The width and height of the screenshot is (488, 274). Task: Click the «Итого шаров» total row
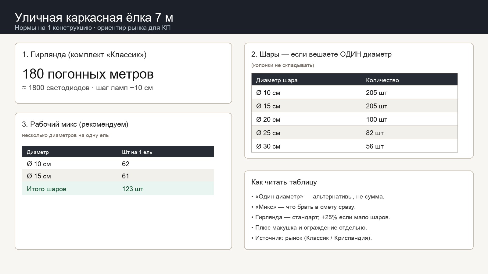[118, 189]
